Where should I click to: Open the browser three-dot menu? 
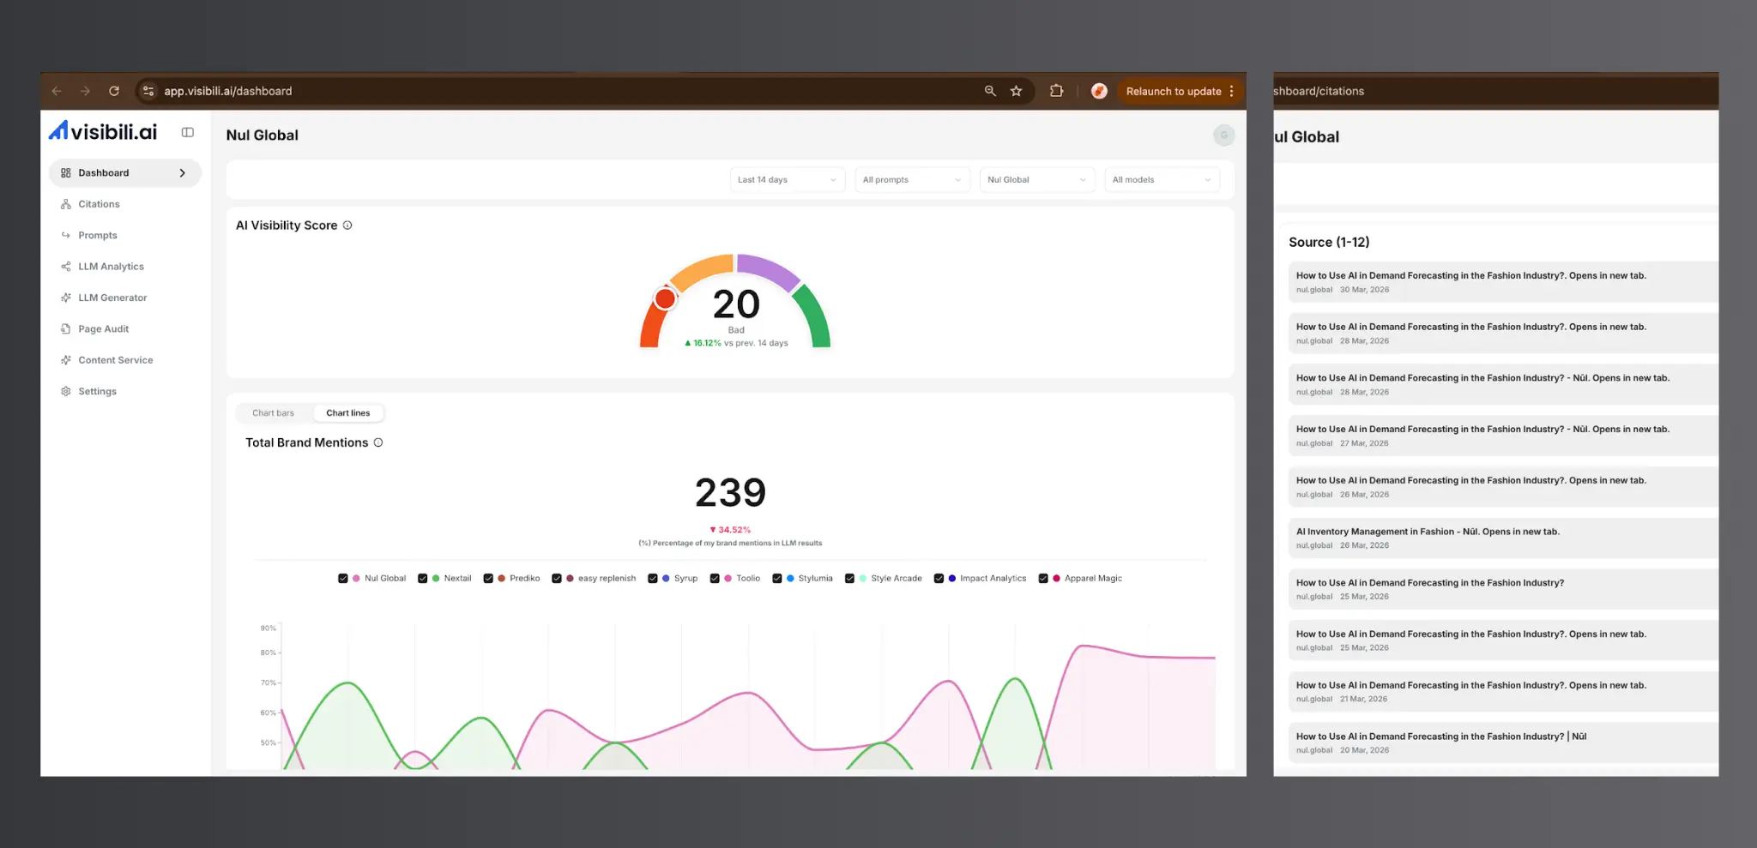[1232, 91]
